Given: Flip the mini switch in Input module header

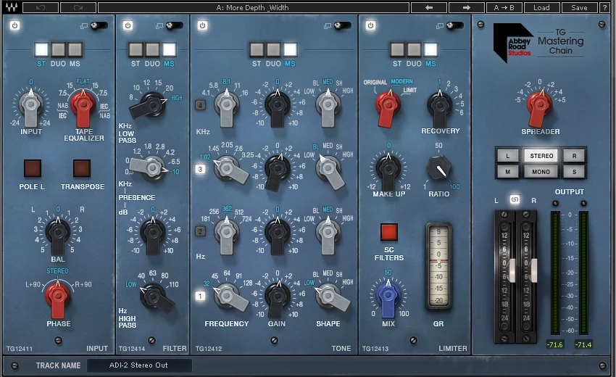Looking at the screenshot, I should [99, 25].
